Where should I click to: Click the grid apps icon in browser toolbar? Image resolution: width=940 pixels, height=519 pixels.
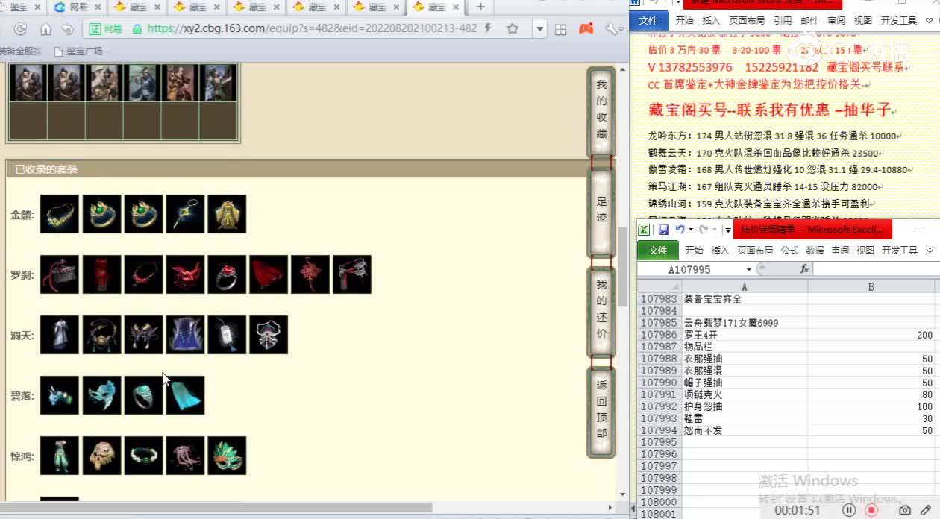561,29
